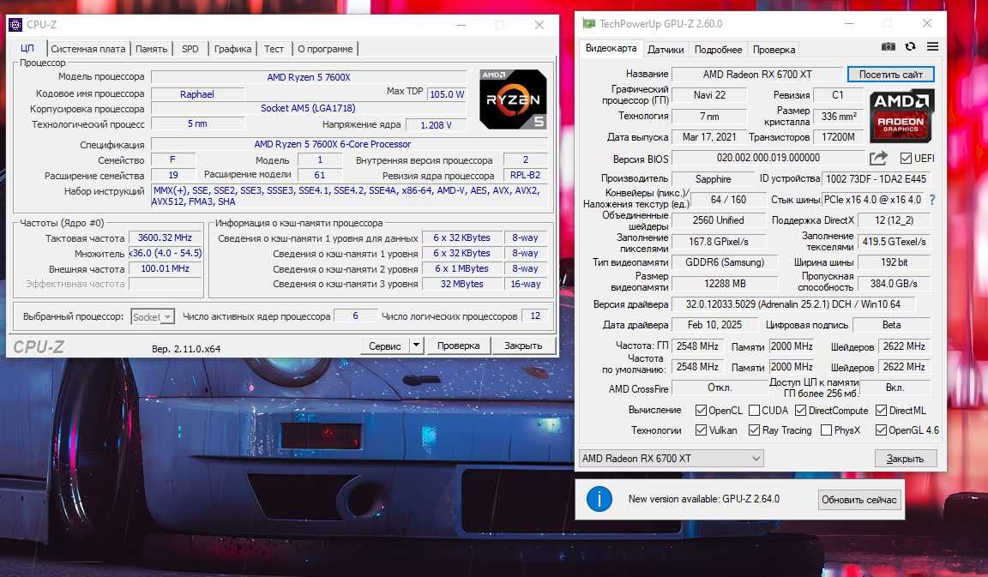The width and height of the screenshot is (988, 577).
Task: Click the Ryzen 5 processor logo
Action: 513,99
